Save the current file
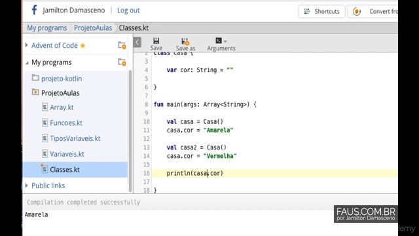Viewport: 419px width, 236px height. click(156, 44)
